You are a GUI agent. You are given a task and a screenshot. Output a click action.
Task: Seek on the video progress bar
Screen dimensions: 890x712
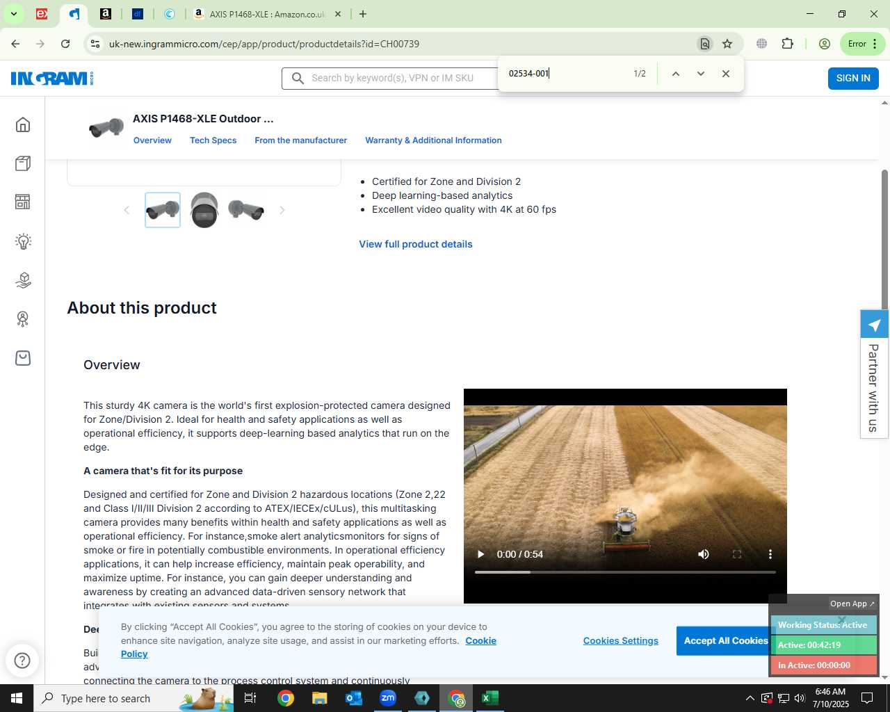point(625,572)
